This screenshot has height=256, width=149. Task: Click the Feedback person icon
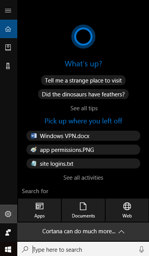[8, 232]
